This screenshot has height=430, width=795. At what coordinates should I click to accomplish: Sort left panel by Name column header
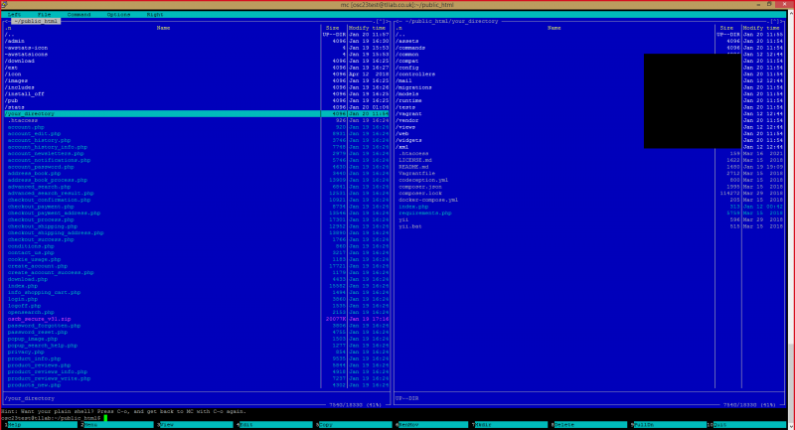[x=163, y=28]
